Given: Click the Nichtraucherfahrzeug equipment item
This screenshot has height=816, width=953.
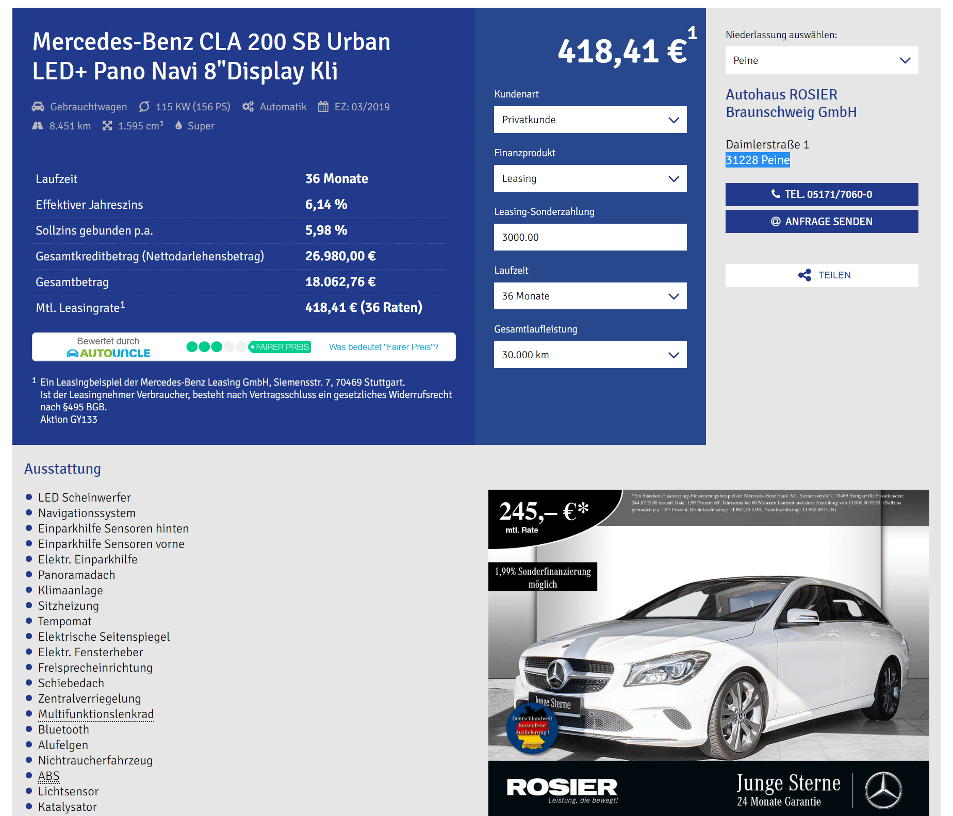Looking at the screenshot, I should pyautogui.click(x=95, y=760).
